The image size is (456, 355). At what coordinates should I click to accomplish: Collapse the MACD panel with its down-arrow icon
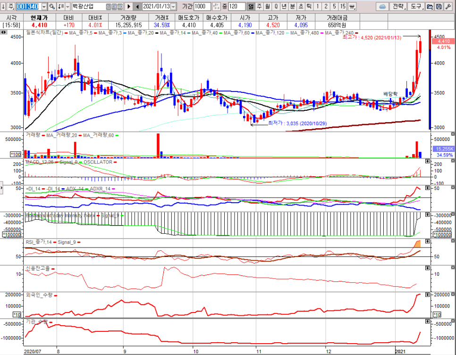click(x=428, y=161)
